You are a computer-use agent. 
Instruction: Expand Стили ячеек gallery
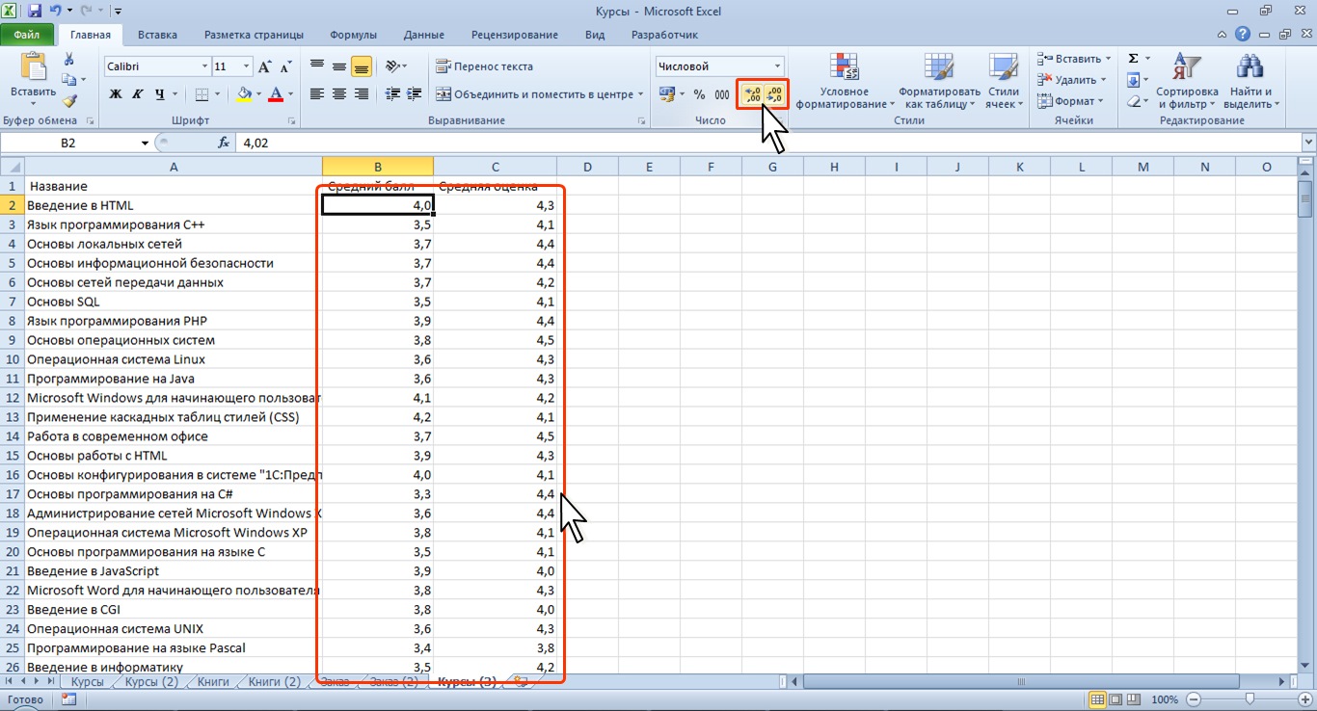(1004, 81)
